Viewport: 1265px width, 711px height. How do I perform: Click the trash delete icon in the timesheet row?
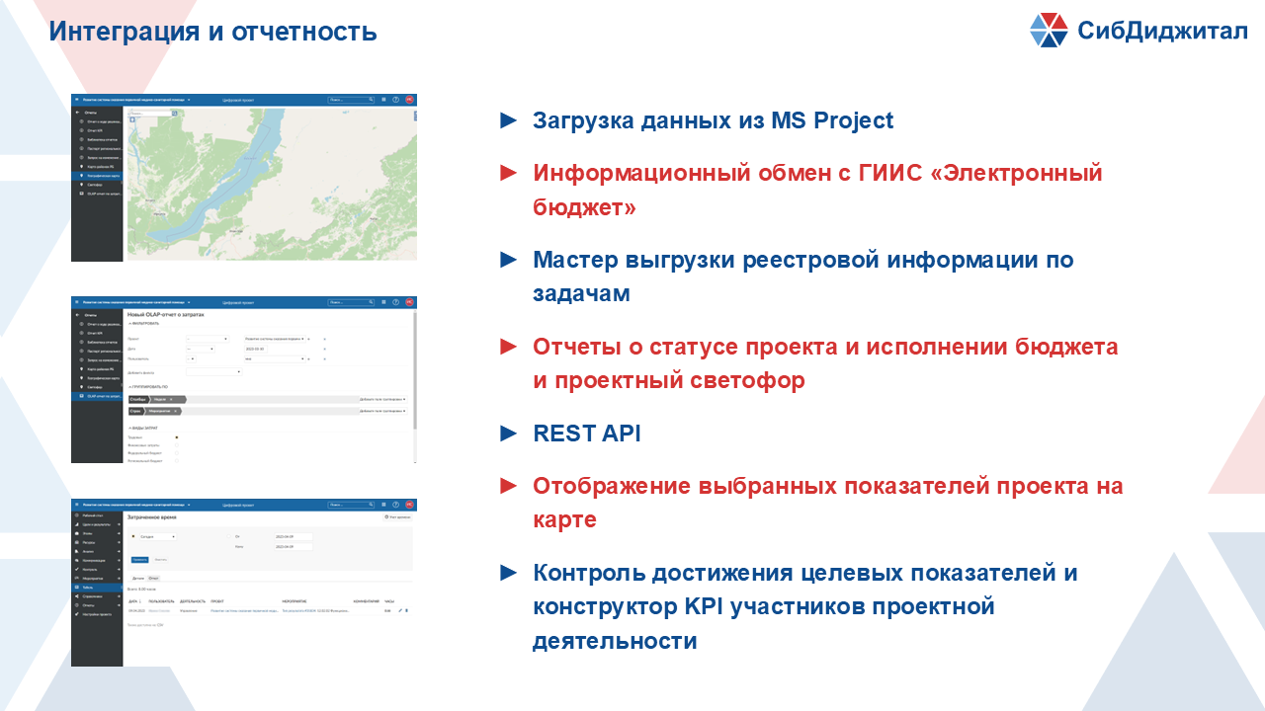pos(406,610)
